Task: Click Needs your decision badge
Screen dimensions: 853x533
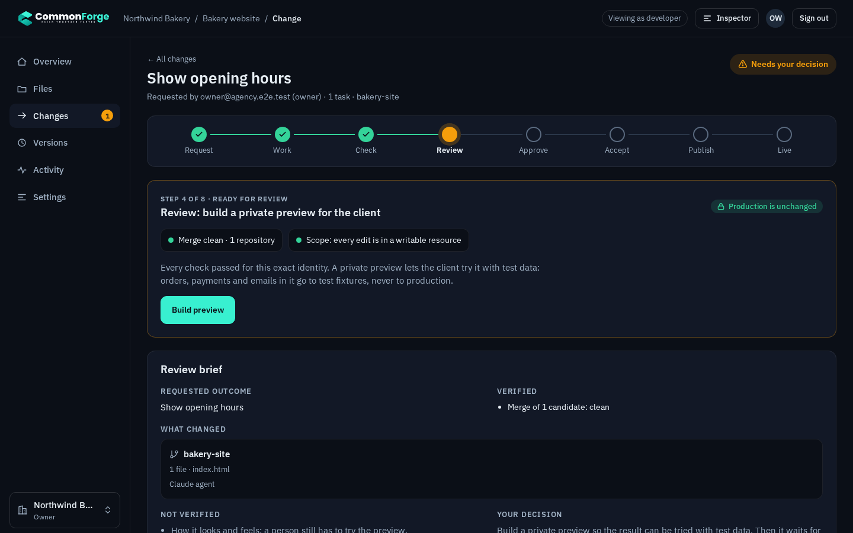Action: click(783, 64)
